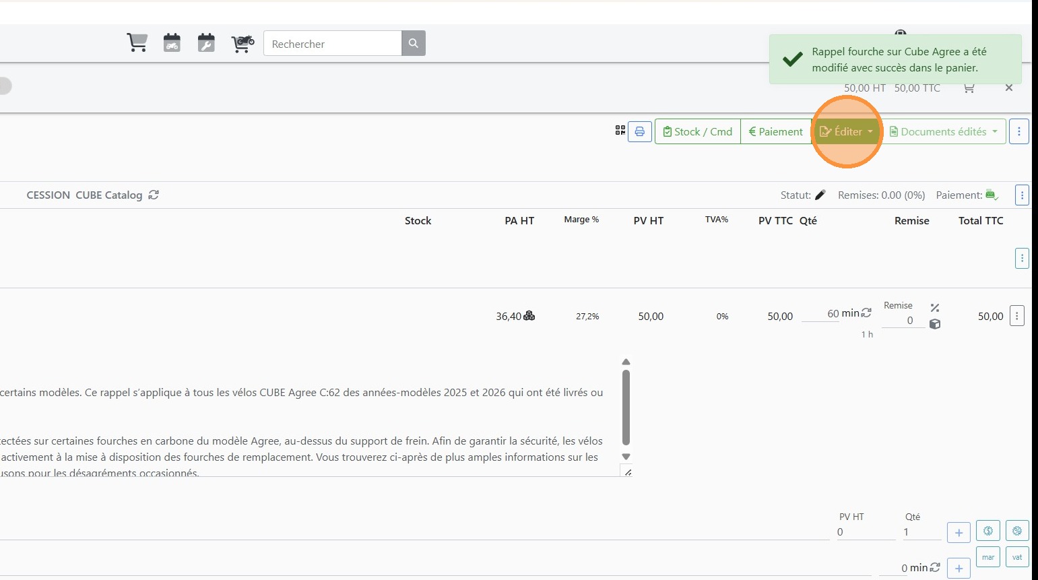Click the mar button
Screen dimensions: 1038x580
pyautogui.click(x=988, y=557)
